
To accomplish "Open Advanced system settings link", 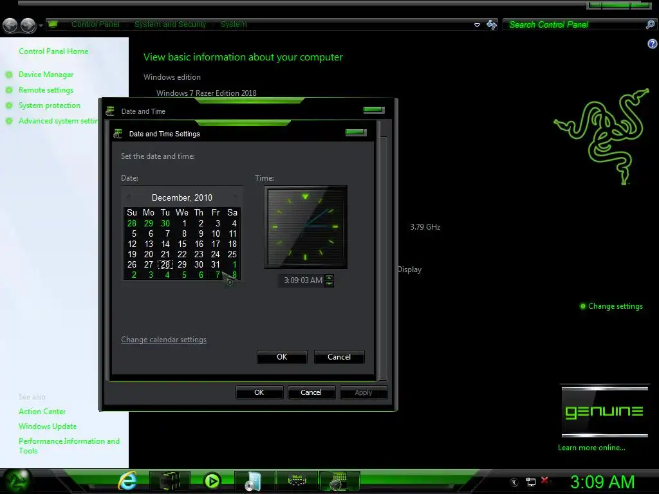I will 58,121.
